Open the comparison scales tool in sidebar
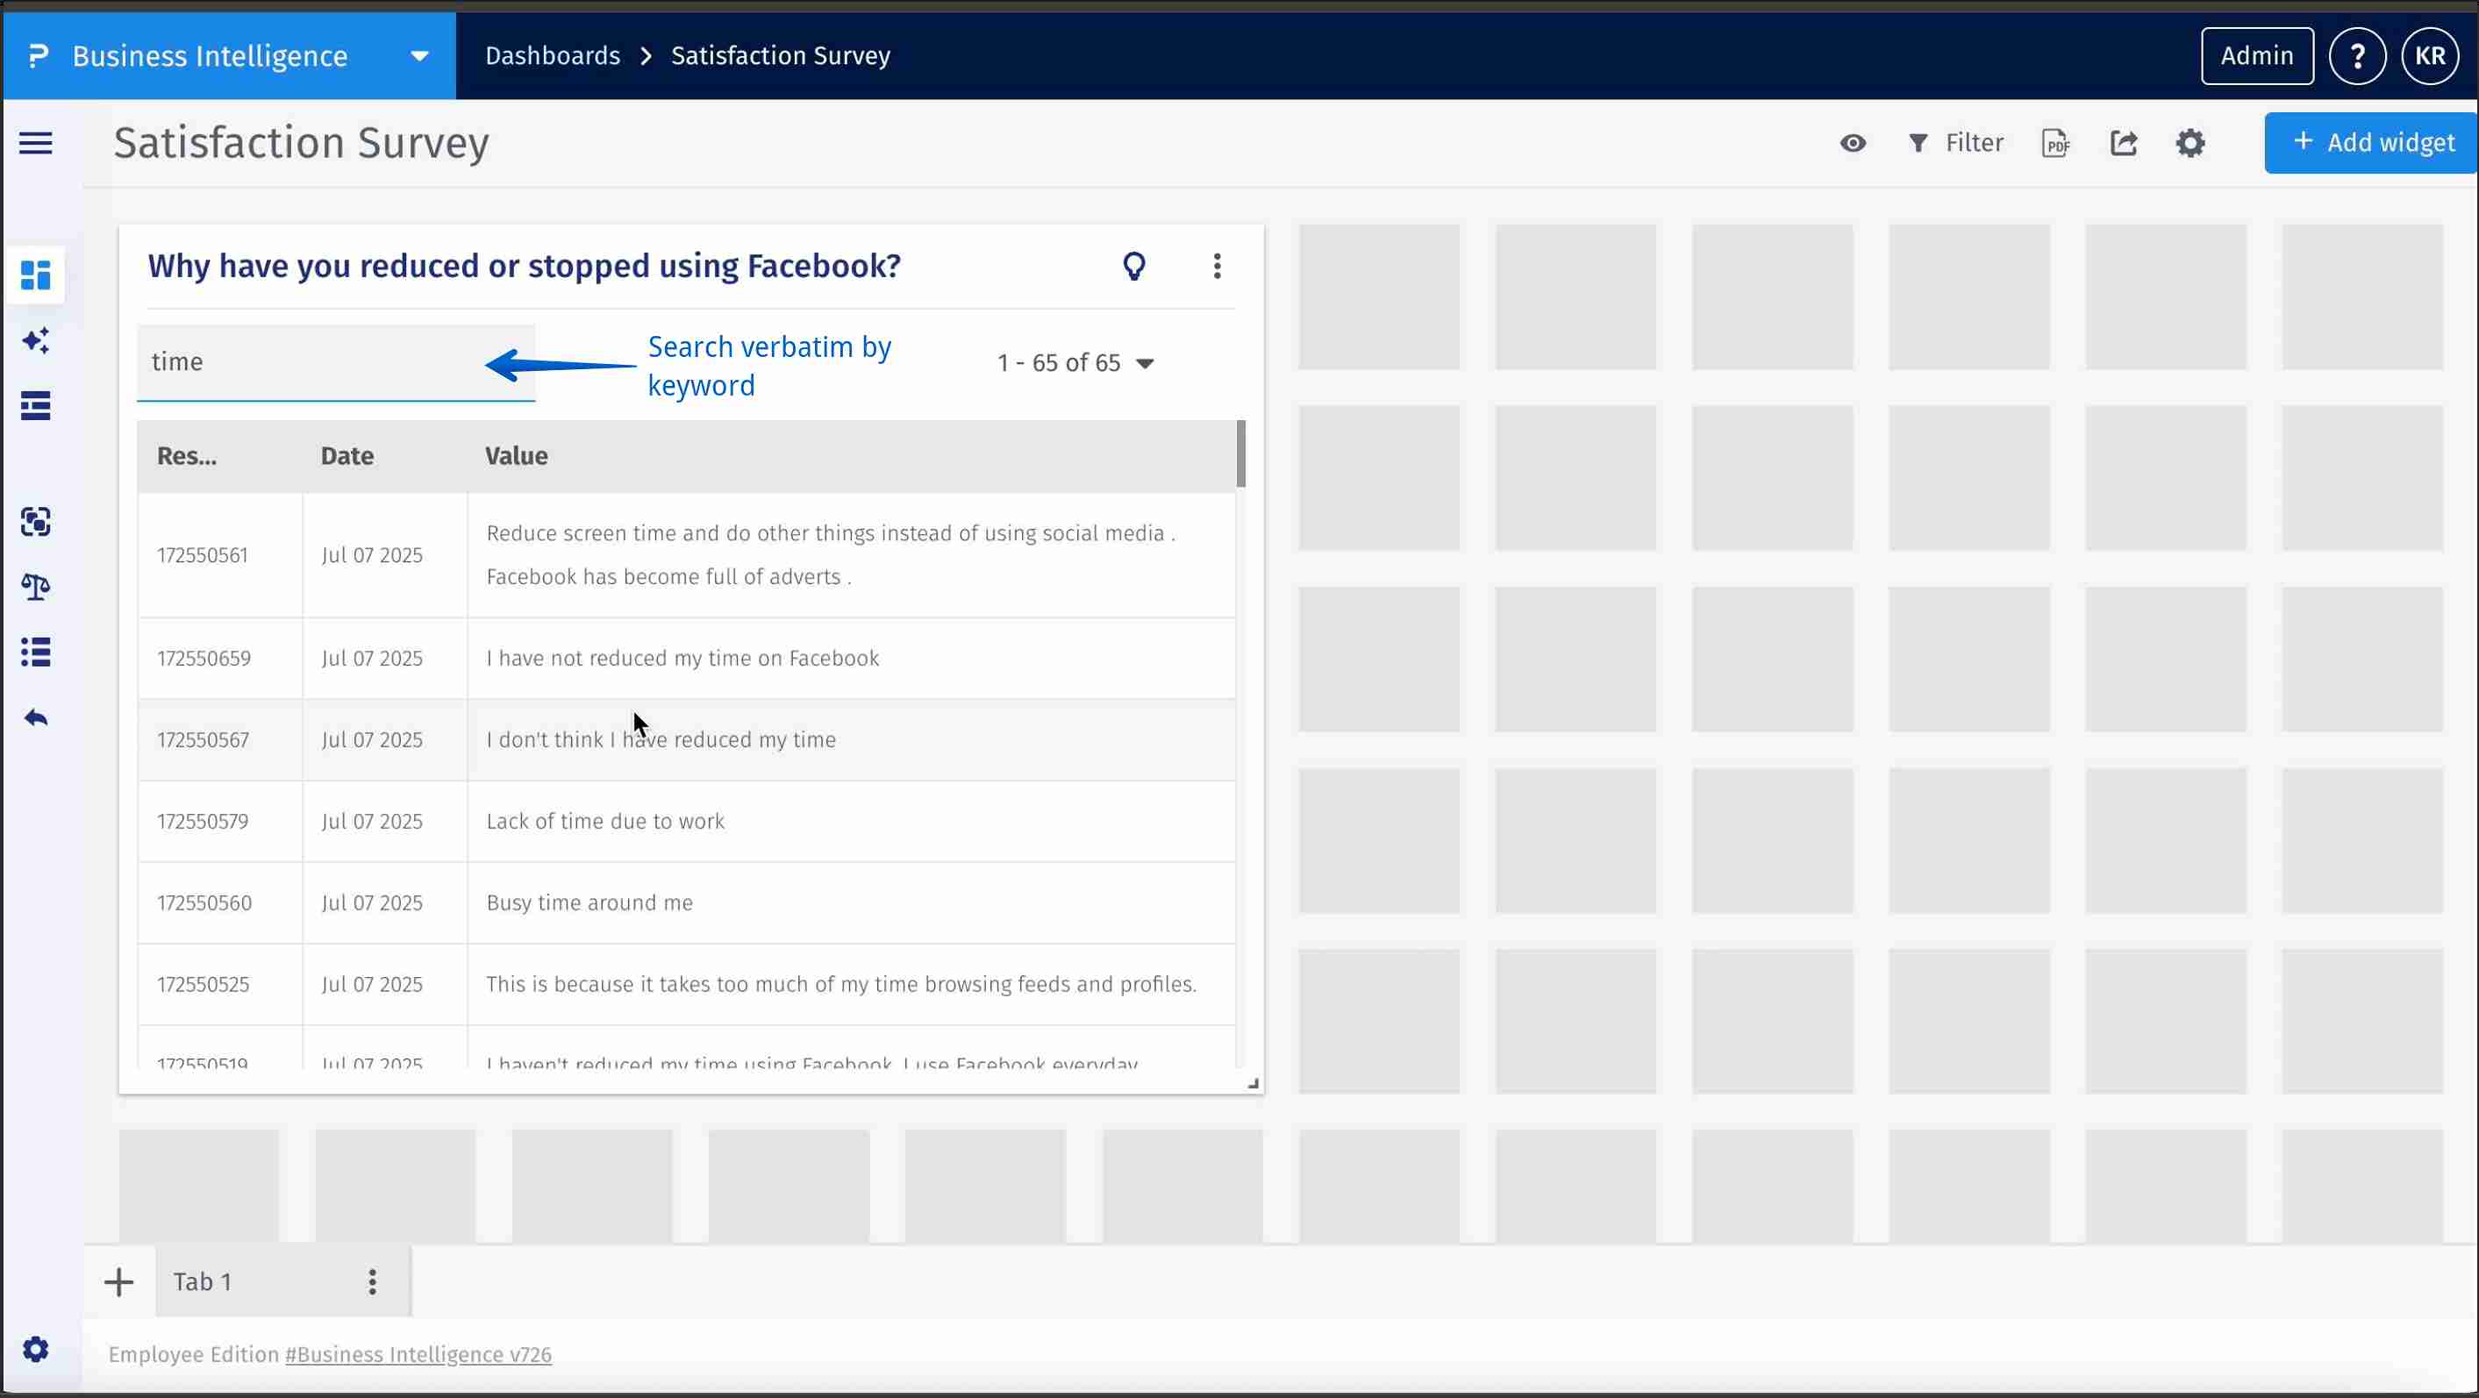This screenshot has width=2479, height=1398. click(36, 587)
